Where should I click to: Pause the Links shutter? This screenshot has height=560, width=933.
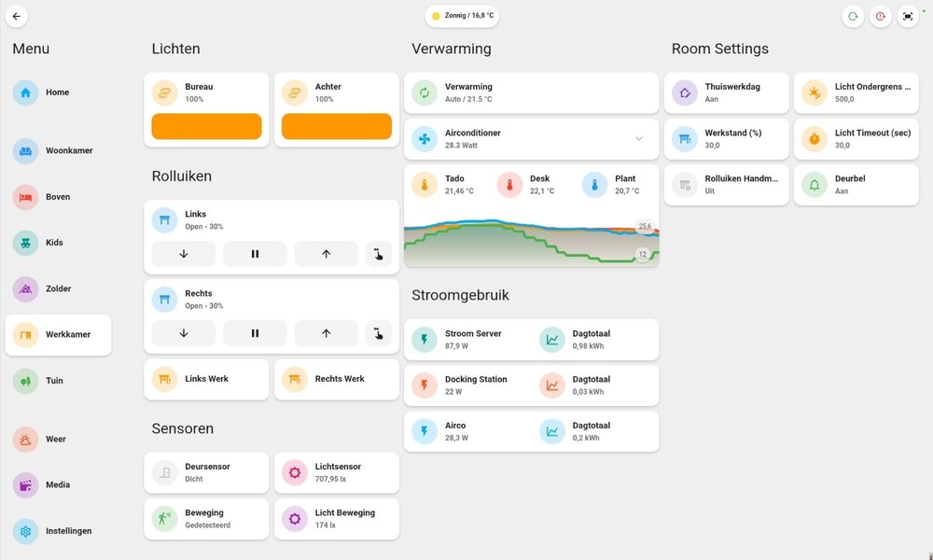coord(254,253)
